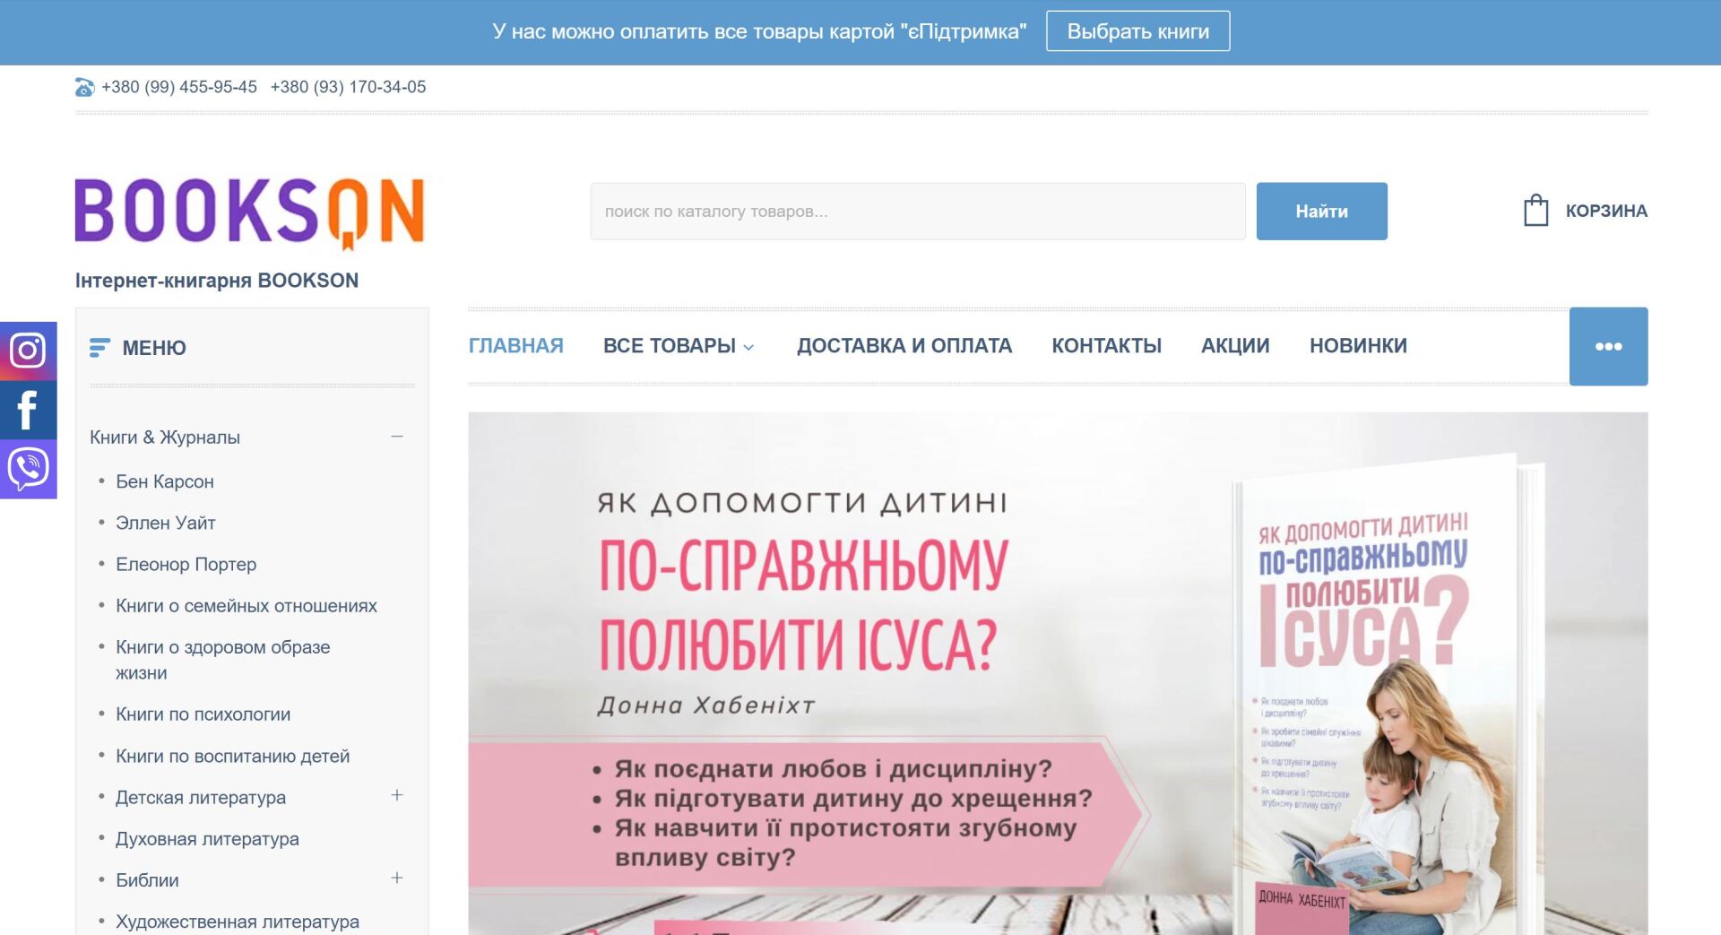Click the telephone icon beside phone numbers
1721x935 pixels.
[x=84, y=87]
